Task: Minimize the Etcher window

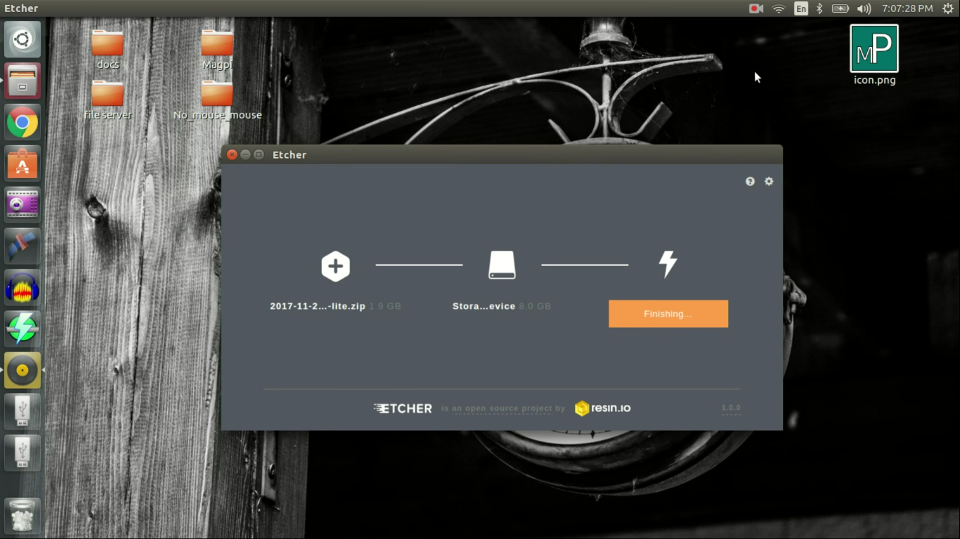Action: 245,154
